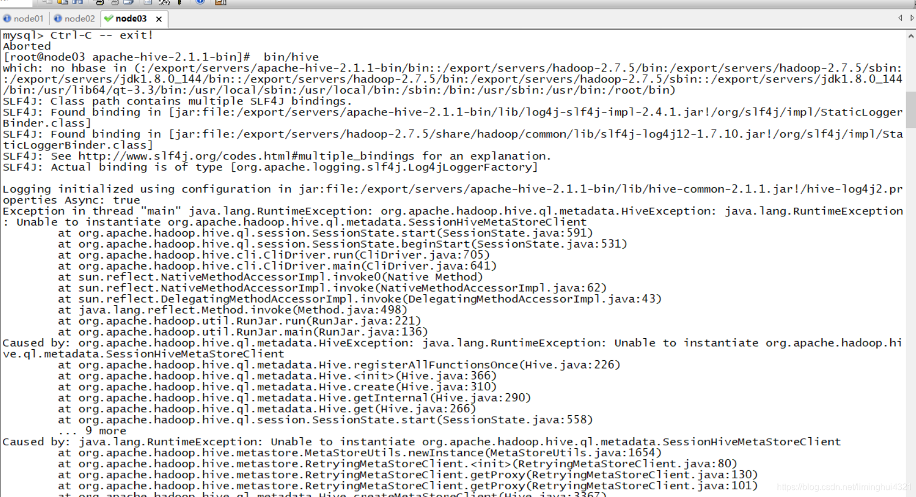The height and width of the screenshot is (497, 916).
Task: Click the 'SessionState.start(SessionState.java:591)' stack line
Action: [325, 233]
